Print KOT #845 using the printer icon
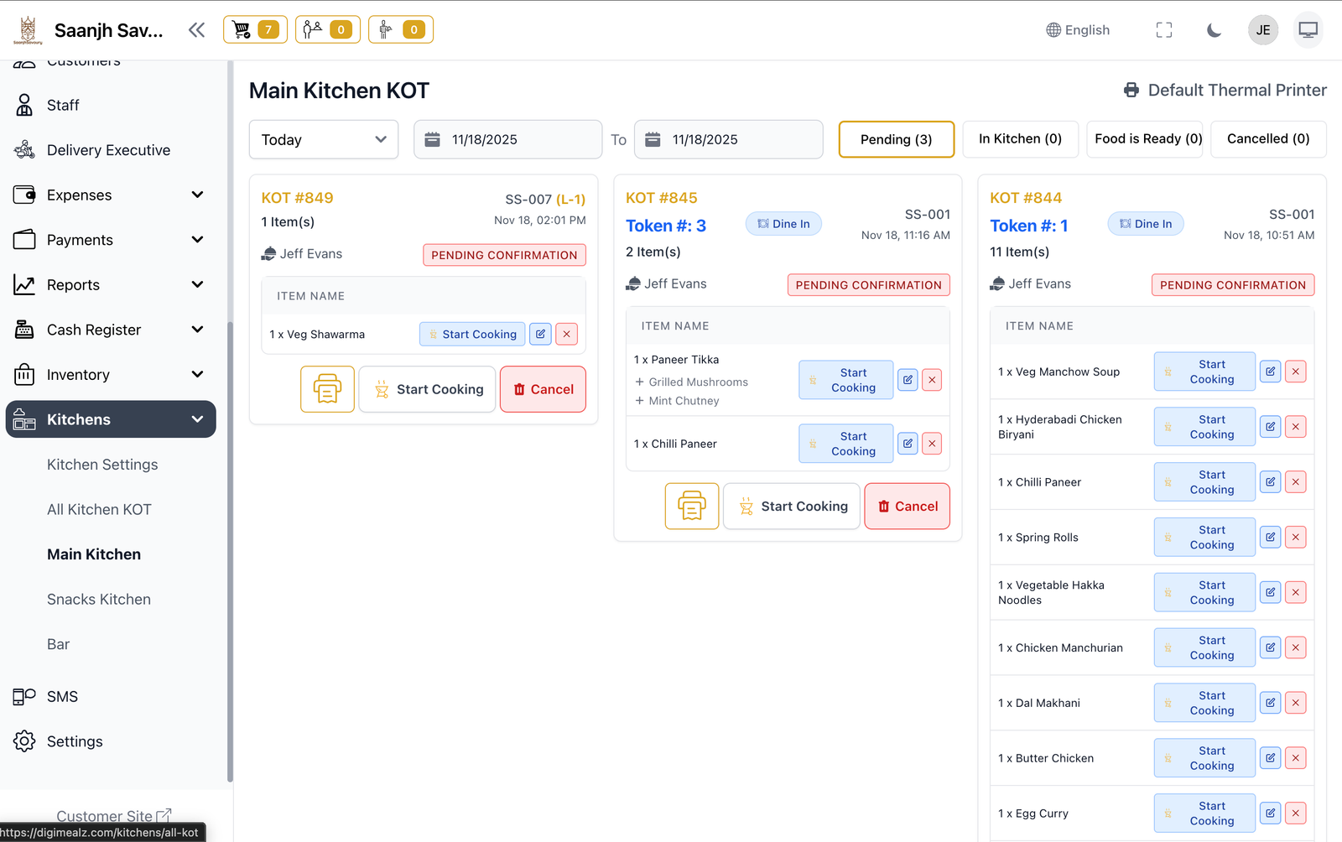Image resolution: width=1342 pixels, height=842 pixels. pos(691,507)
